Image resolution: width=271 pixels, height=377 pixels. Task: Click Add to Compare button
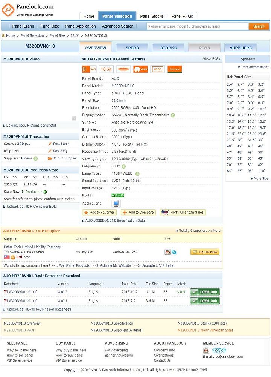click(x=138, y=213)
